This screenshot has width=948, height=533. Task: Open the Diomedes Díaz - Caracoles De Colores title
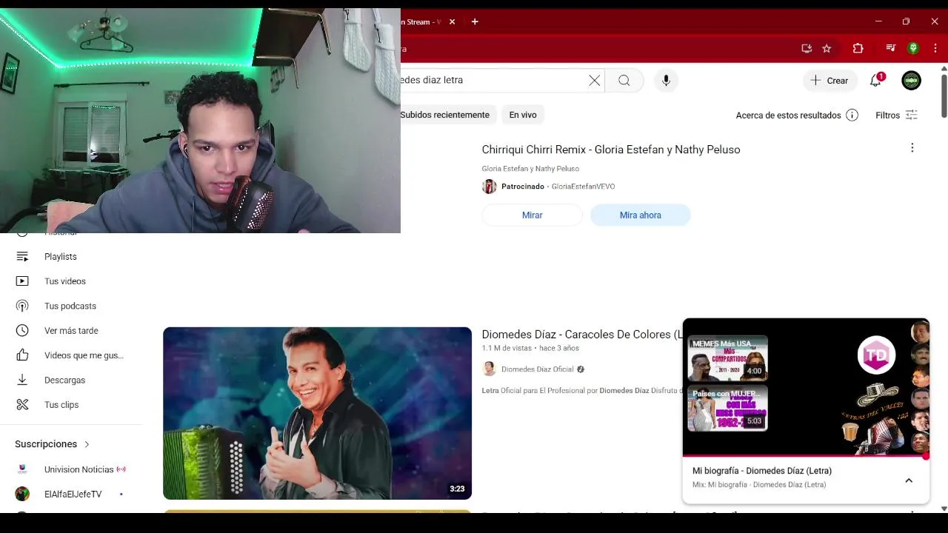click(581, 335)
